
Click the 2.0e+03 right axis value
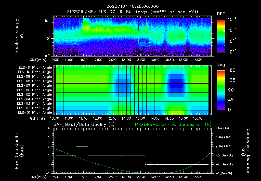[x=223, y=146]
